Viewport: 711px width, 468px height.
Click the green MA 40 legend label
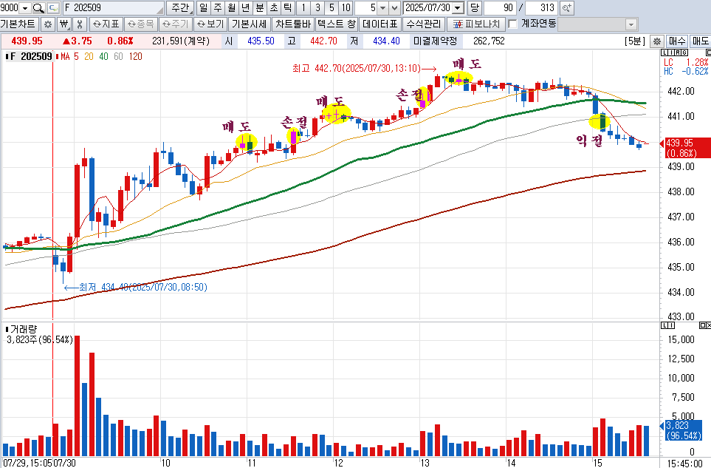[104, 57]
